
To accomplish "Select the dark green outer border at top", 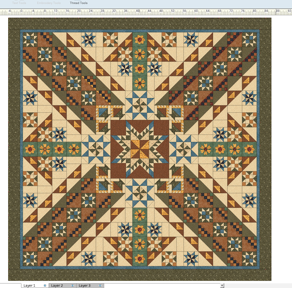I will [x=140, y=23].
